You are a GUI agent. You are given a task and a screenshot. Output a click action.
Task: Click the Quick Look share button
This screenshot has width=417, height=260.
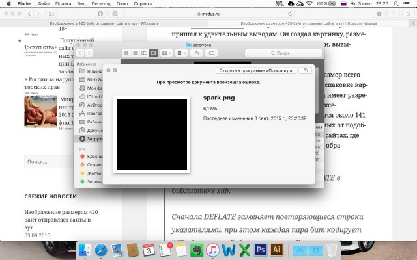coord(305,70)
